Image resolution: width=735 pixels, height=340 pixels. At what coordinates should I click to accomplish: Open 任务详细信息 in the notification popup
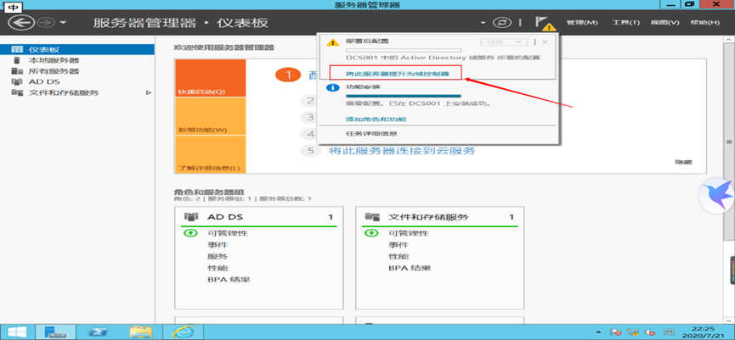pyautogui.click(x=371, y=133)
